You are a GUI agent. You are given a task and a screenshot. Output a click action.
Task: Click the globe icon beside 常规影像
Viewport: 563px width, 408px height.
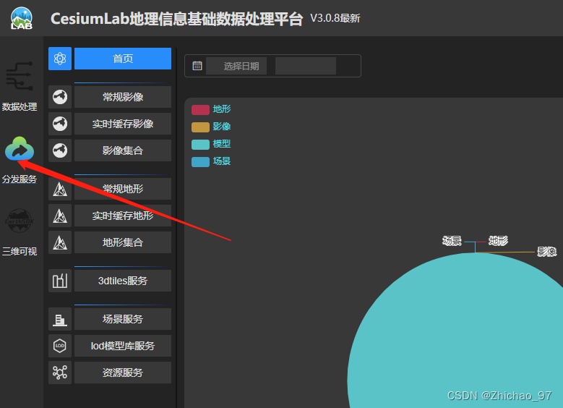60,97
